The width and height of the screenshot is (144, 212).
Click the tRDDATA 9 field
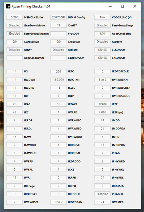[102, 186]
